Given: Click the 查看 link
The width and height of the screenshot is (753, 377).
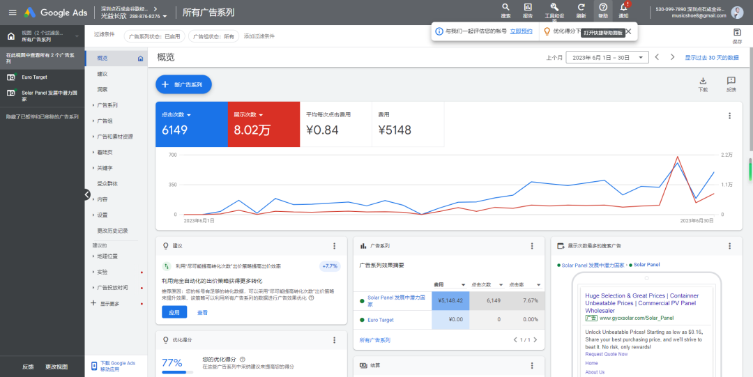Looking at the screenshot, I should point(203,313).
